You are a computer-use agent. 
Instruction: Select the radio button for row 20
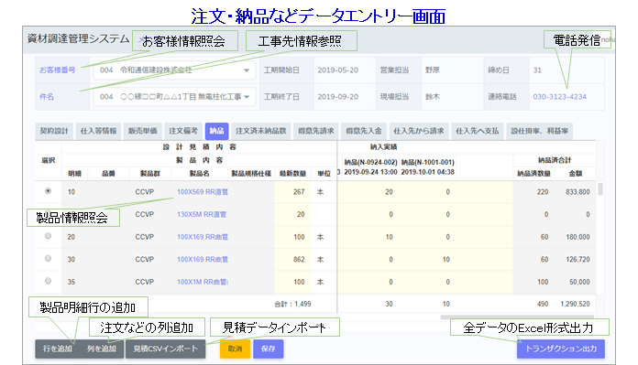tap(48, 236)
